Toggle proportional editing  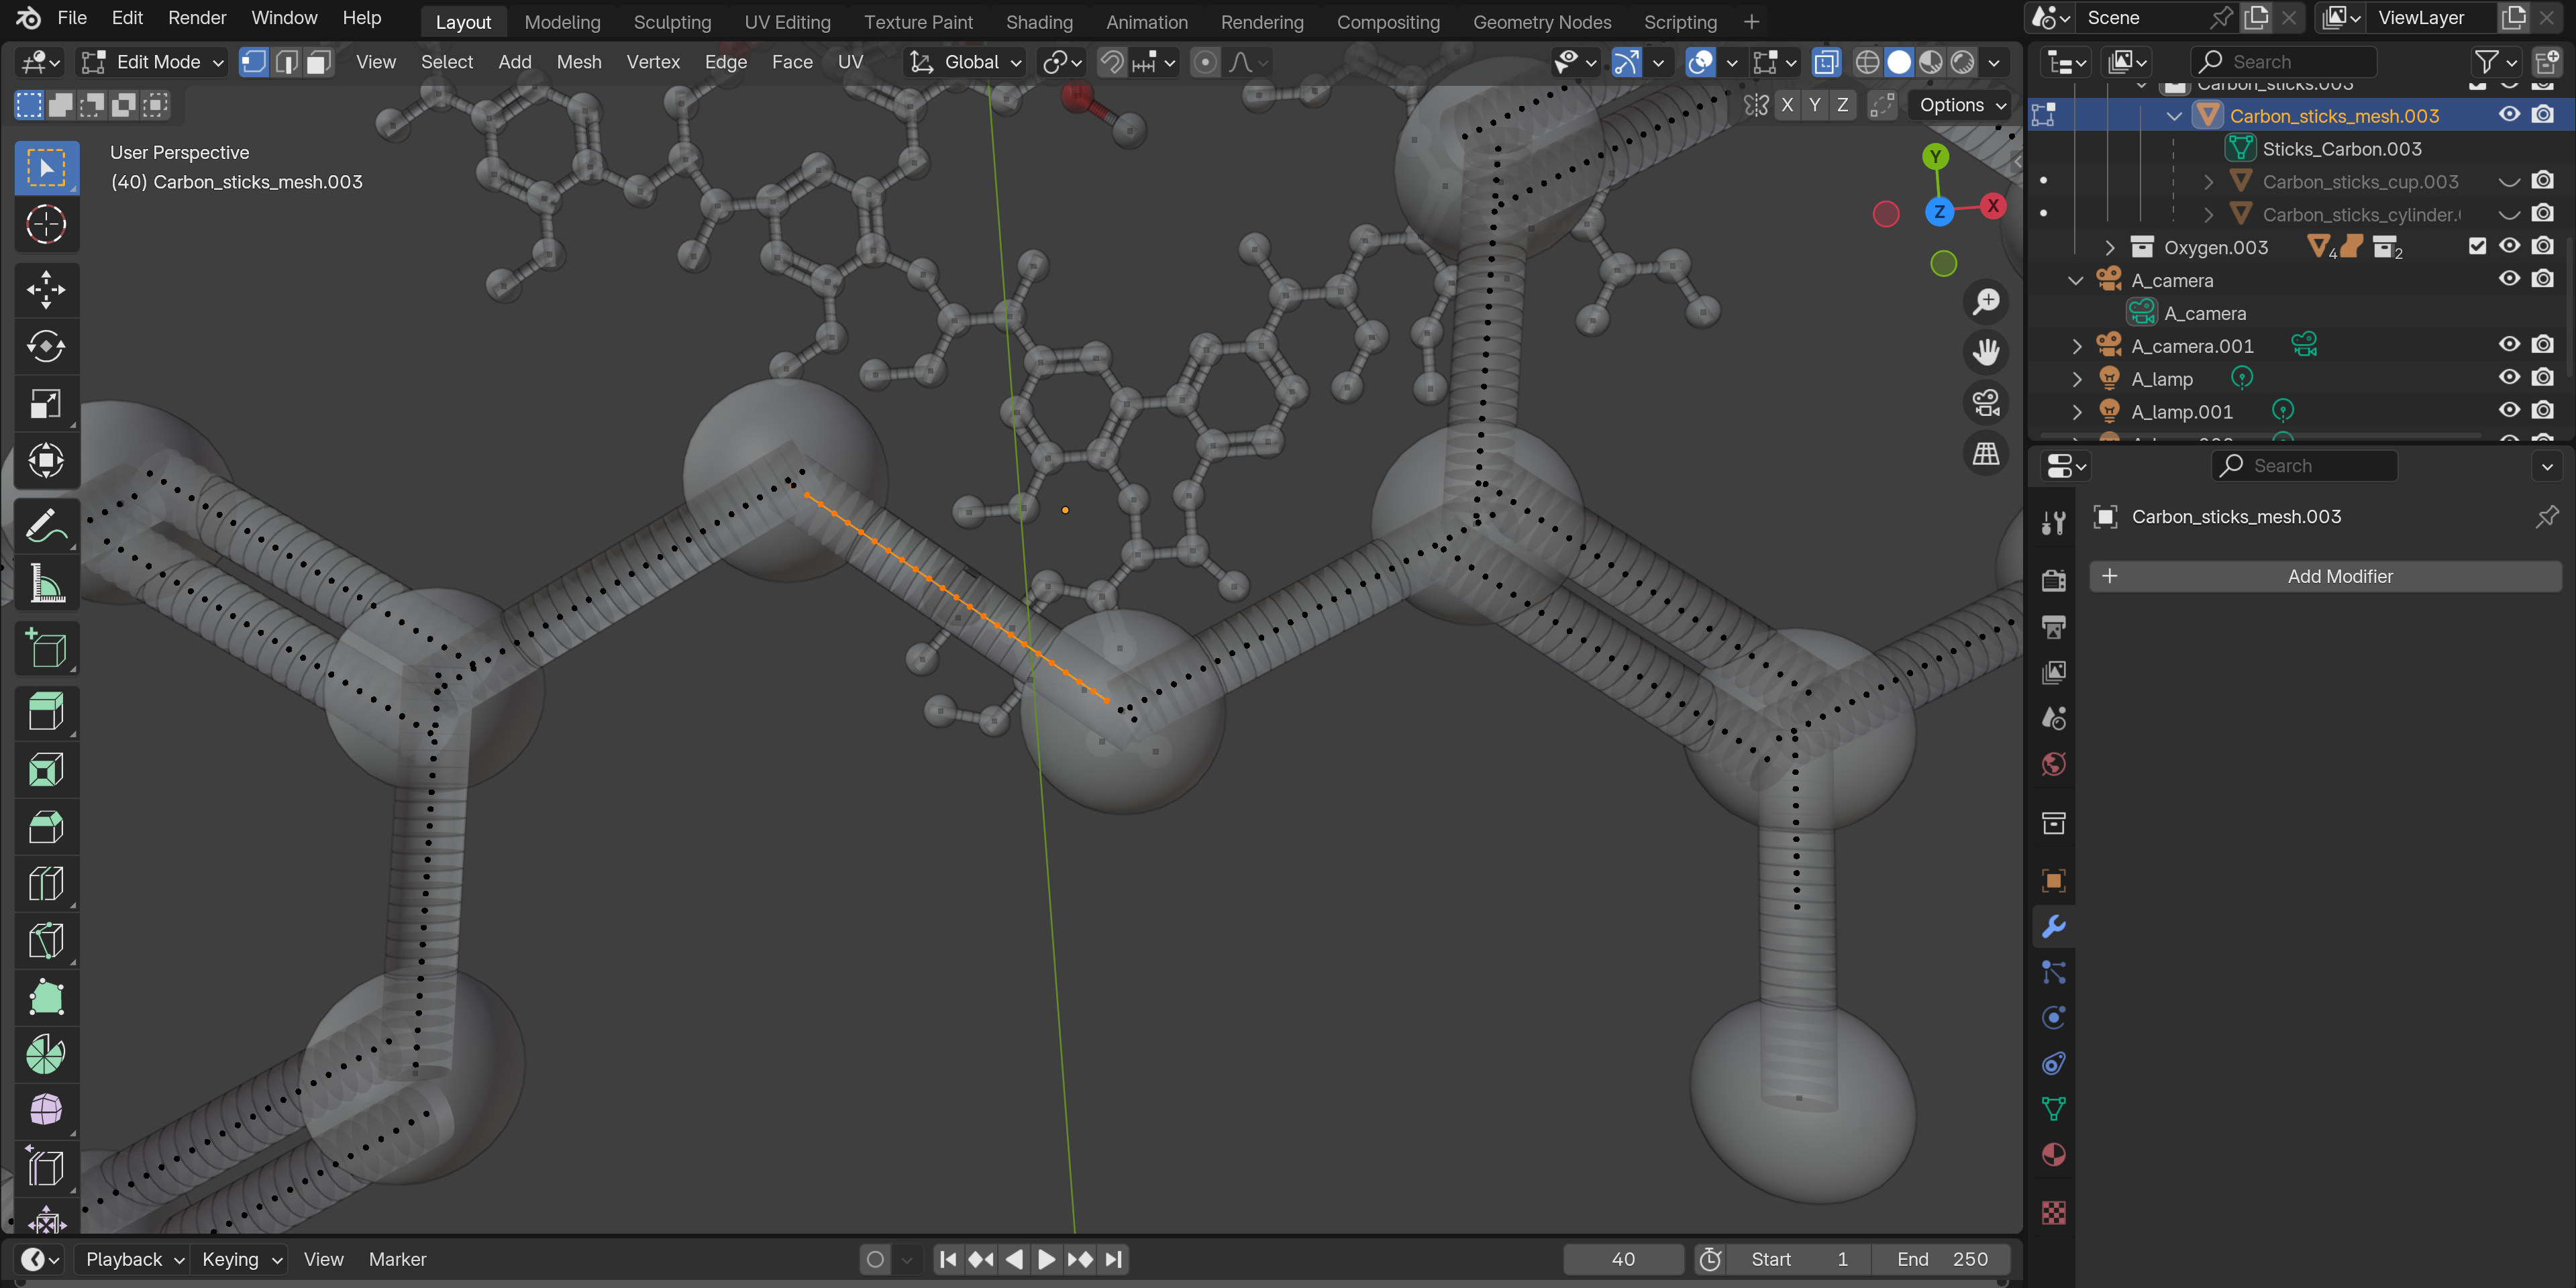[1206, 62]
